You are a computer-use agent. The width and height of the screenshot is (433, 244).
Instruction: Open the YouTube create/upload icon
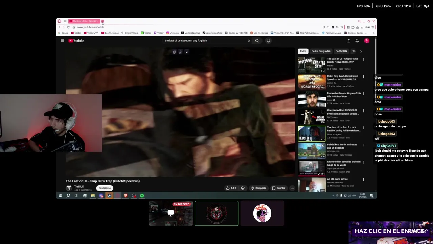point(349,41)
